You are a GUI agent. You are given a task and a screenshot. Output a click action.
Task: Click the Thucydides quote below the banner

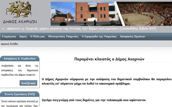pyautogui.click(x=79, y=28)
